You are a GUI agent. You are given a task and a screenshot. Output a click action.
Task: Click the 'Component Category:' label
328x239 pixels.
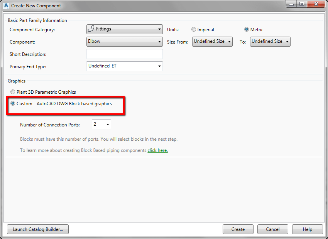point(32,30)
